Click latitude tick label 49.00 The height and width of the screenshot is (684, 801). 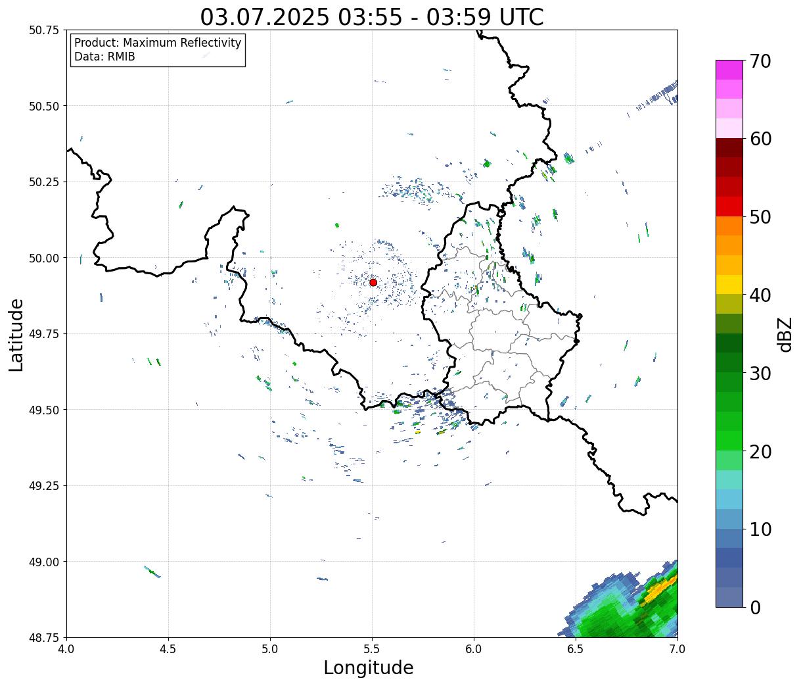pyautogui.click(x=44, y=562)
